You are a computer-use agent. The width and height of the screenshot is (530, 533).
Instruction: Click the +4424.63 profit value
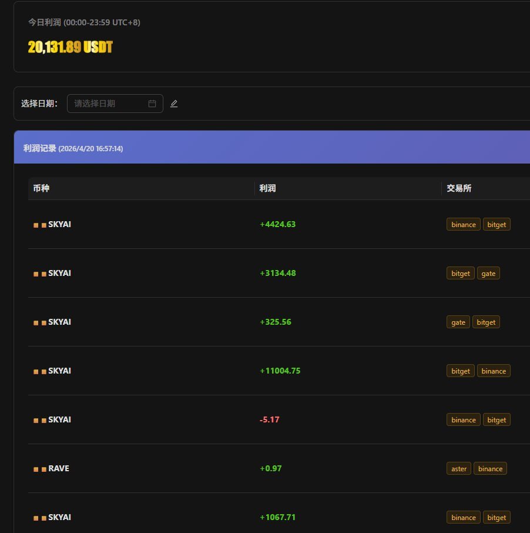tap(278, 224)
